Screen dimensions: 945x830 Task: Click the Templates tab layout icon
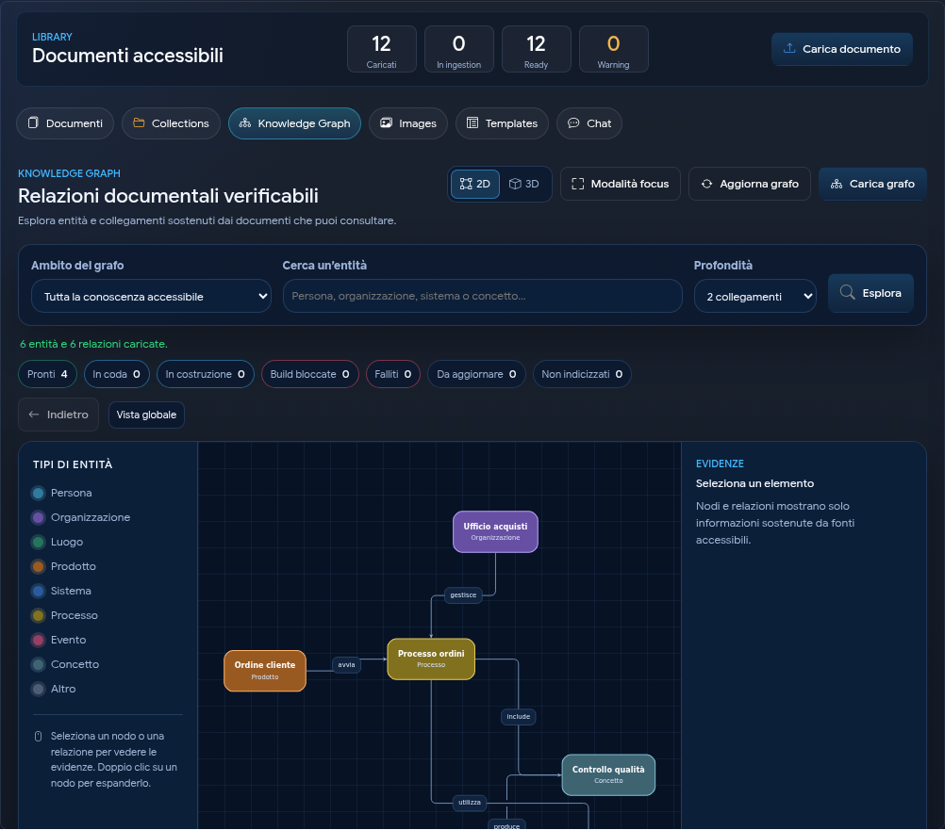(x=472, y=122)
